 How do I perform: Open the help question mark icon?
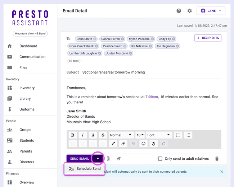(179, 11)
